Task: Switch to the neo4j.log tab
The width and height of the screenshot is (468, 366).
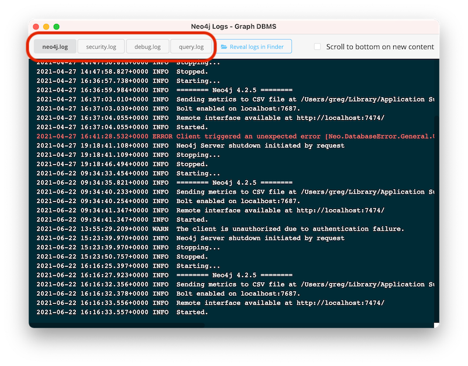Action: [x=55, y=47]
